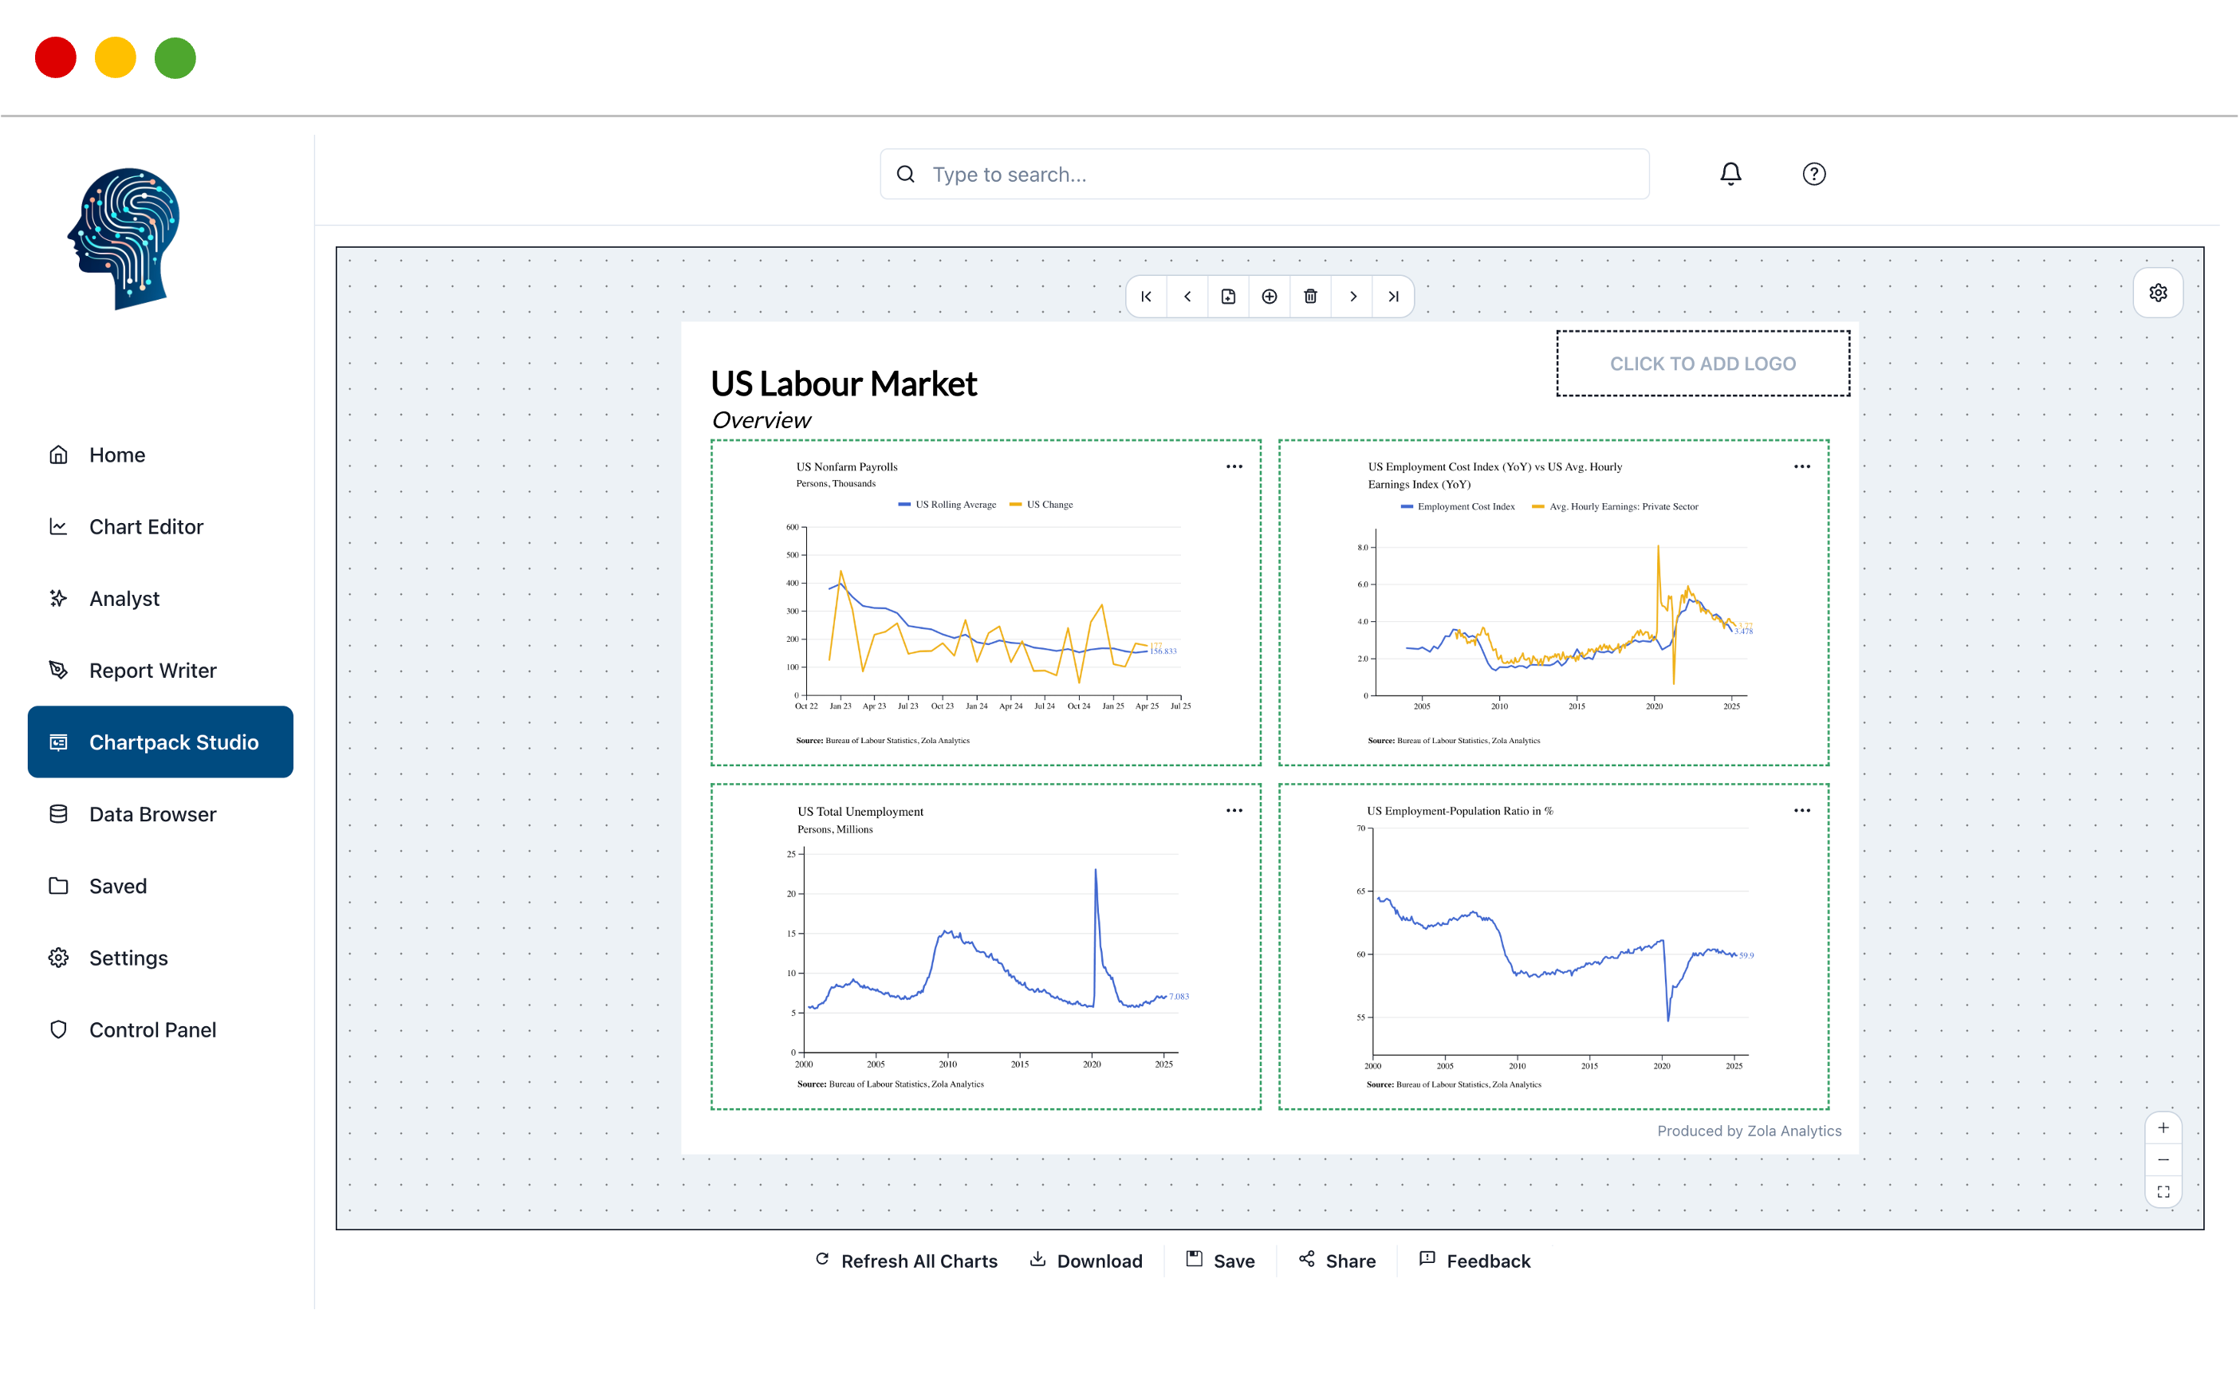Add a new page to the chartpack

click(1228, 296)
